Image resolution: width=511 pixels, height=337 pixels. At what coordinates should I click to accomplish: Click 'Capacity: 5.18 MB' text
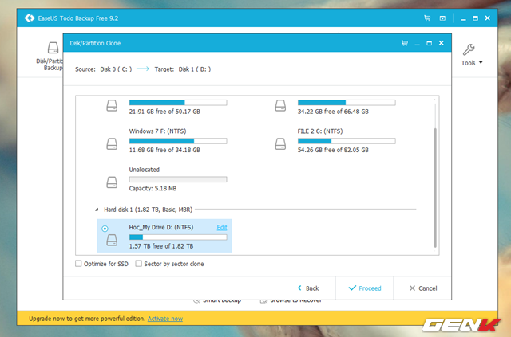point(153,188)
